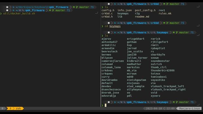This screenshot has width=203, height=114.
Task: Click the cursor block at the bottom prompt
Action: coord(106,105)
